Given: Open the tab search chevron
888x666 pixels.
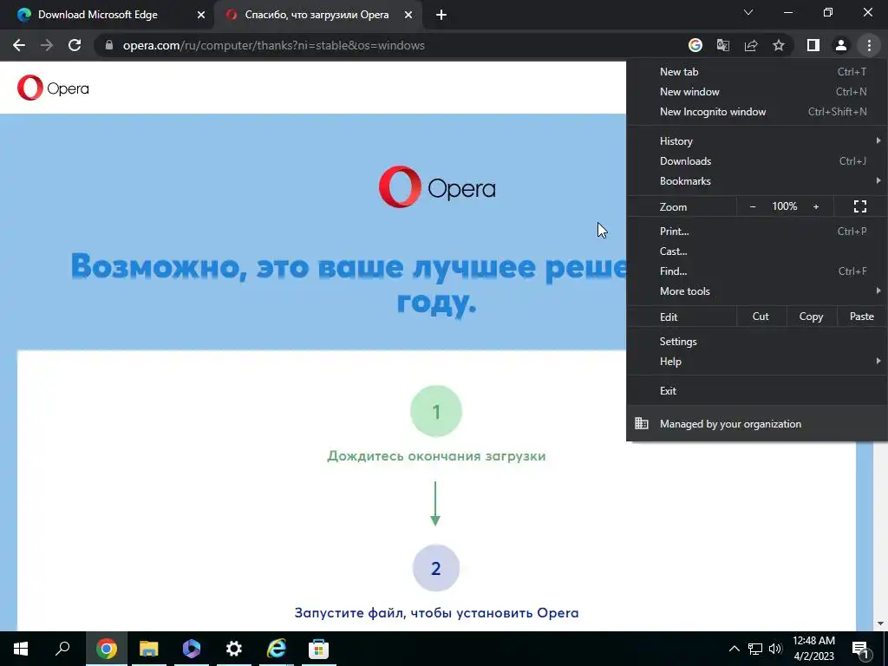Looking at the screenshot, I should pyautogui.click(x=748, y=12).
